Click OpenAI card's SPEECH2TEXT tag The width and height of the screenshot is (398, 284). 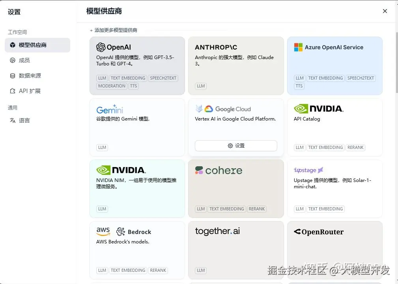pyautogui.click(x=163, y=78)
